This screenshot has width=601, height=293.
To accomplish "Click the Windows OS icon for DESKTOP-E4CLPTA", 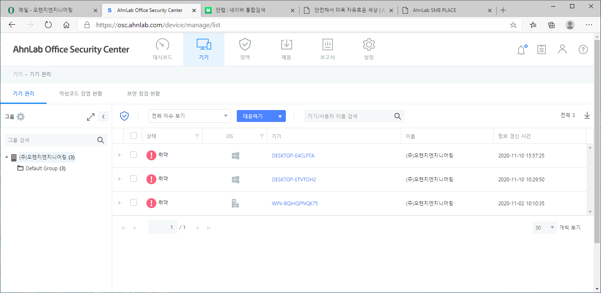I will pos(236,156).
